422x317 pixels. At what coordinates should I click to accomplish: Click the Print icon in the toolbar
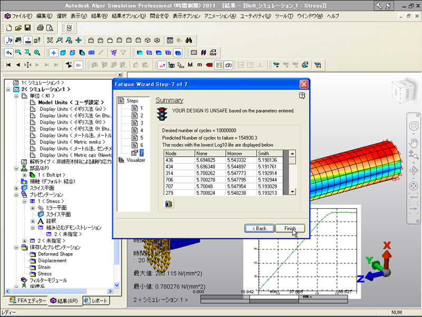click(x=40, y=27)
